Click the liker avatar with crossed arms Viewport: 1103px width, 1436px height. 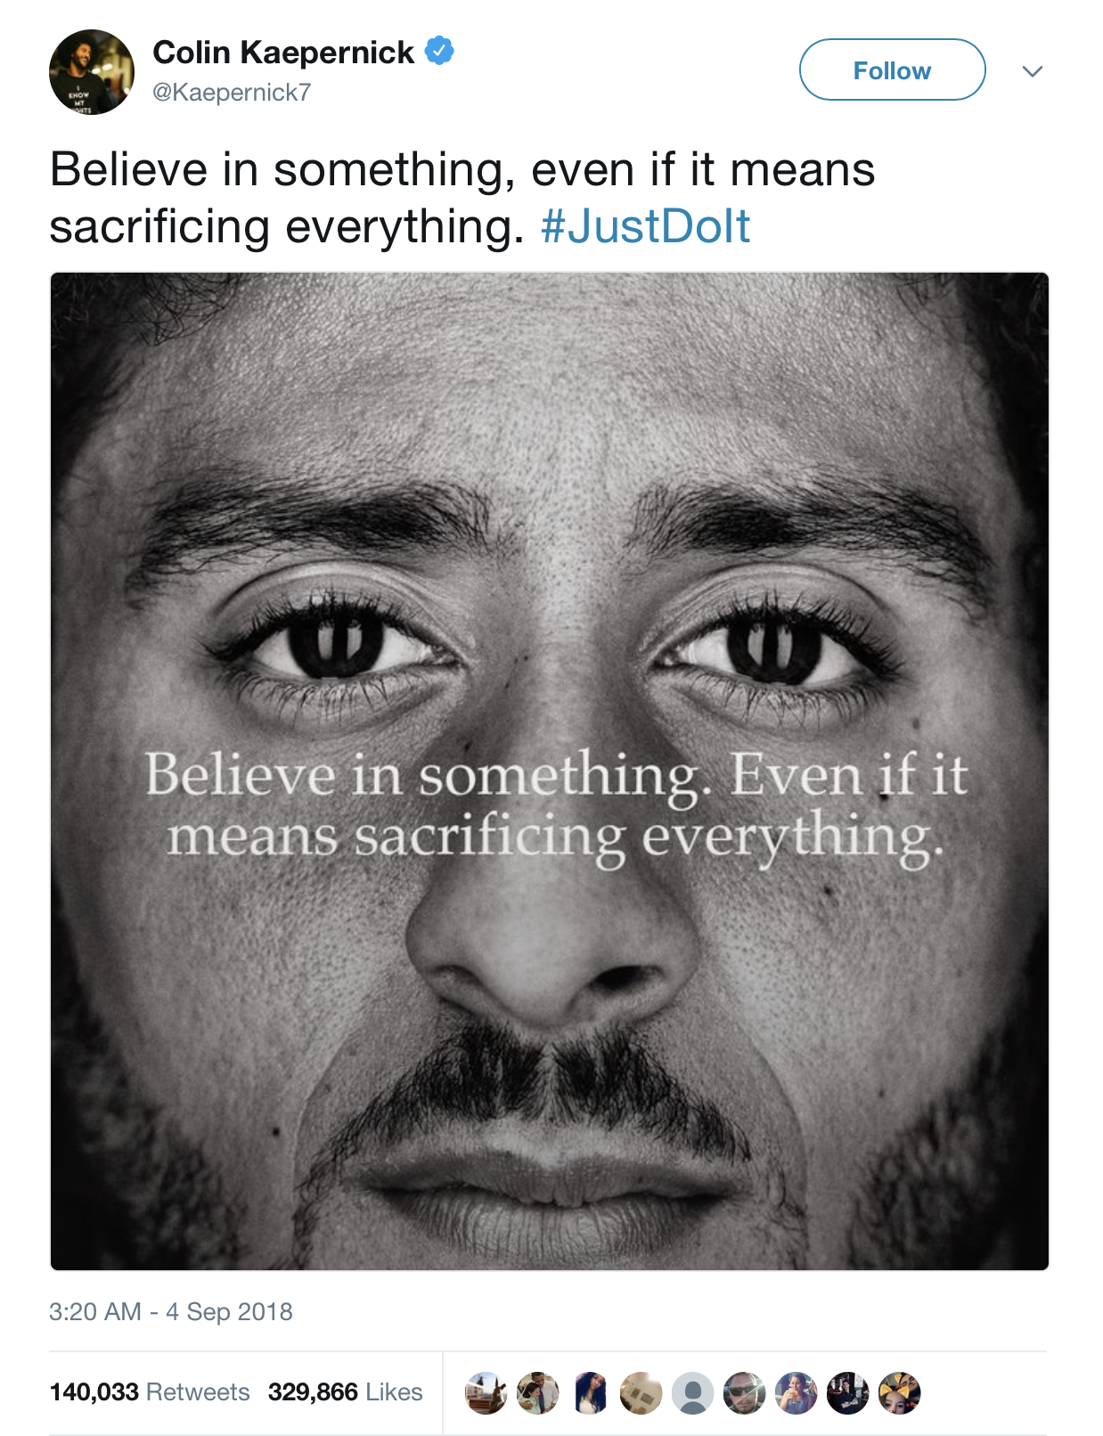pos(847,1393)
